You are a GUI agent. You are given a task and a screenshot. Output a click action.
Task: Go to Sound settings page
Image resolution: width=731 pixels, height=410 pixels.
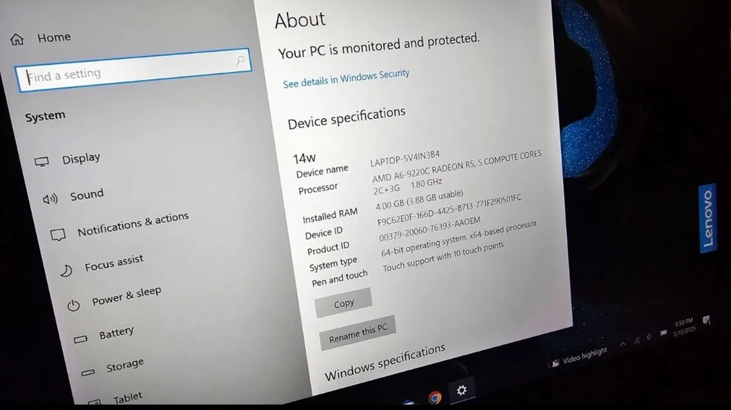click(x=87, y=195)
